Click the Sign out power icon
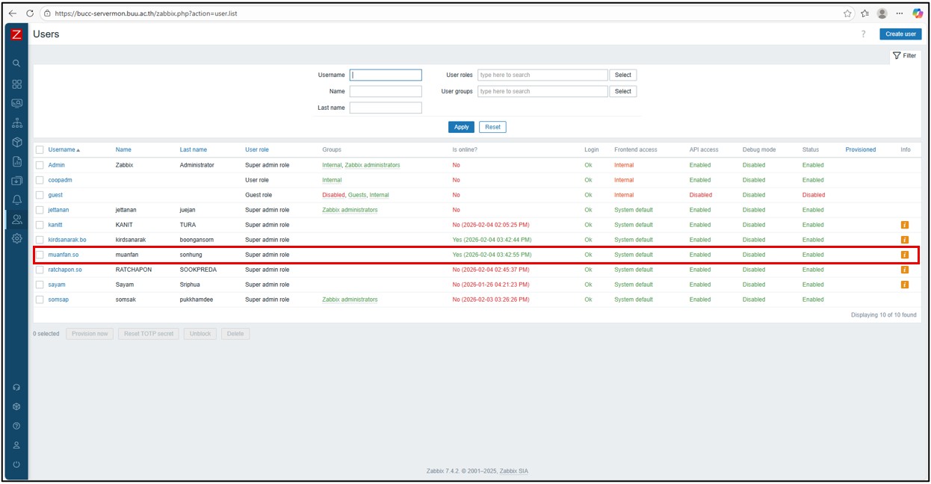The height and width of the screenshot is (484, 931). (x=16, y=465)
